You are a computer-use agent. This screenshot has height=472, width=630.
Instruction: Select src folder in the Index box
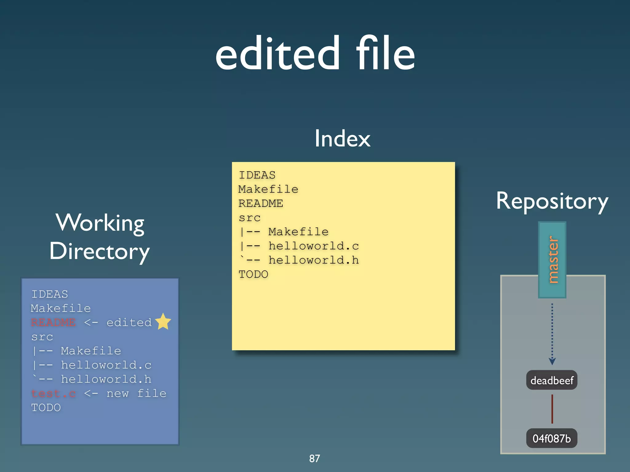249,218
